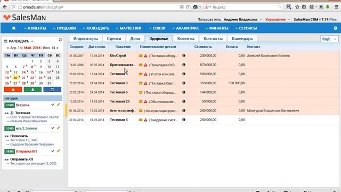
Task: Open info icon for ЮгоСтрой deal
Action: [184, 55]
